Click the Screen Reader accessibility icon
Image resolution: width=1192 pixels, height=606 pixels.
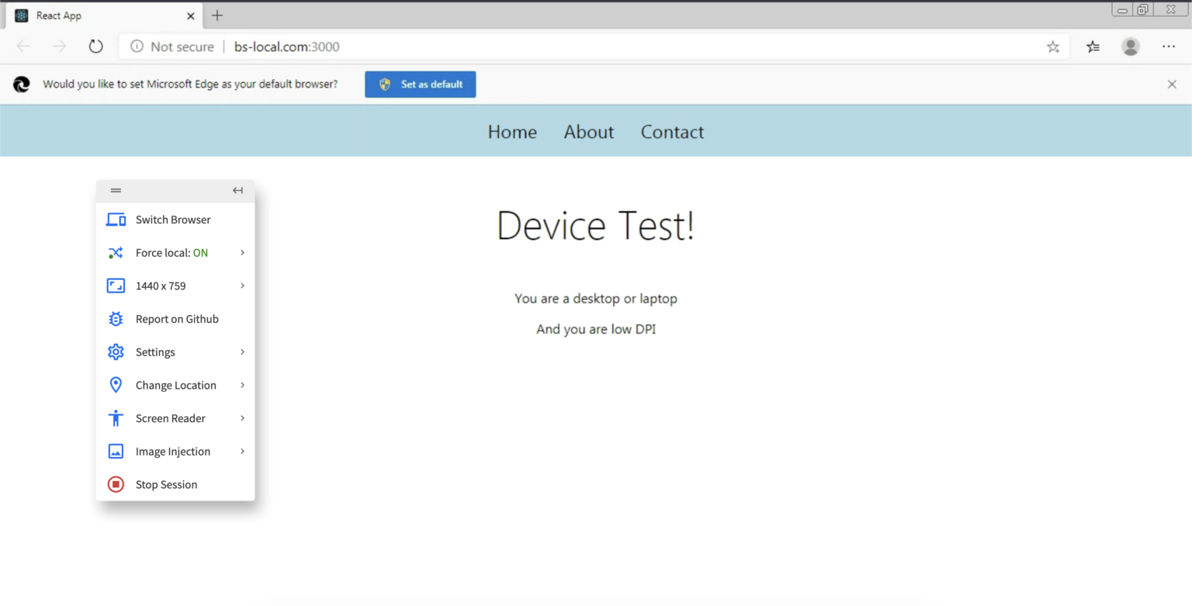[x=116, y=418]
